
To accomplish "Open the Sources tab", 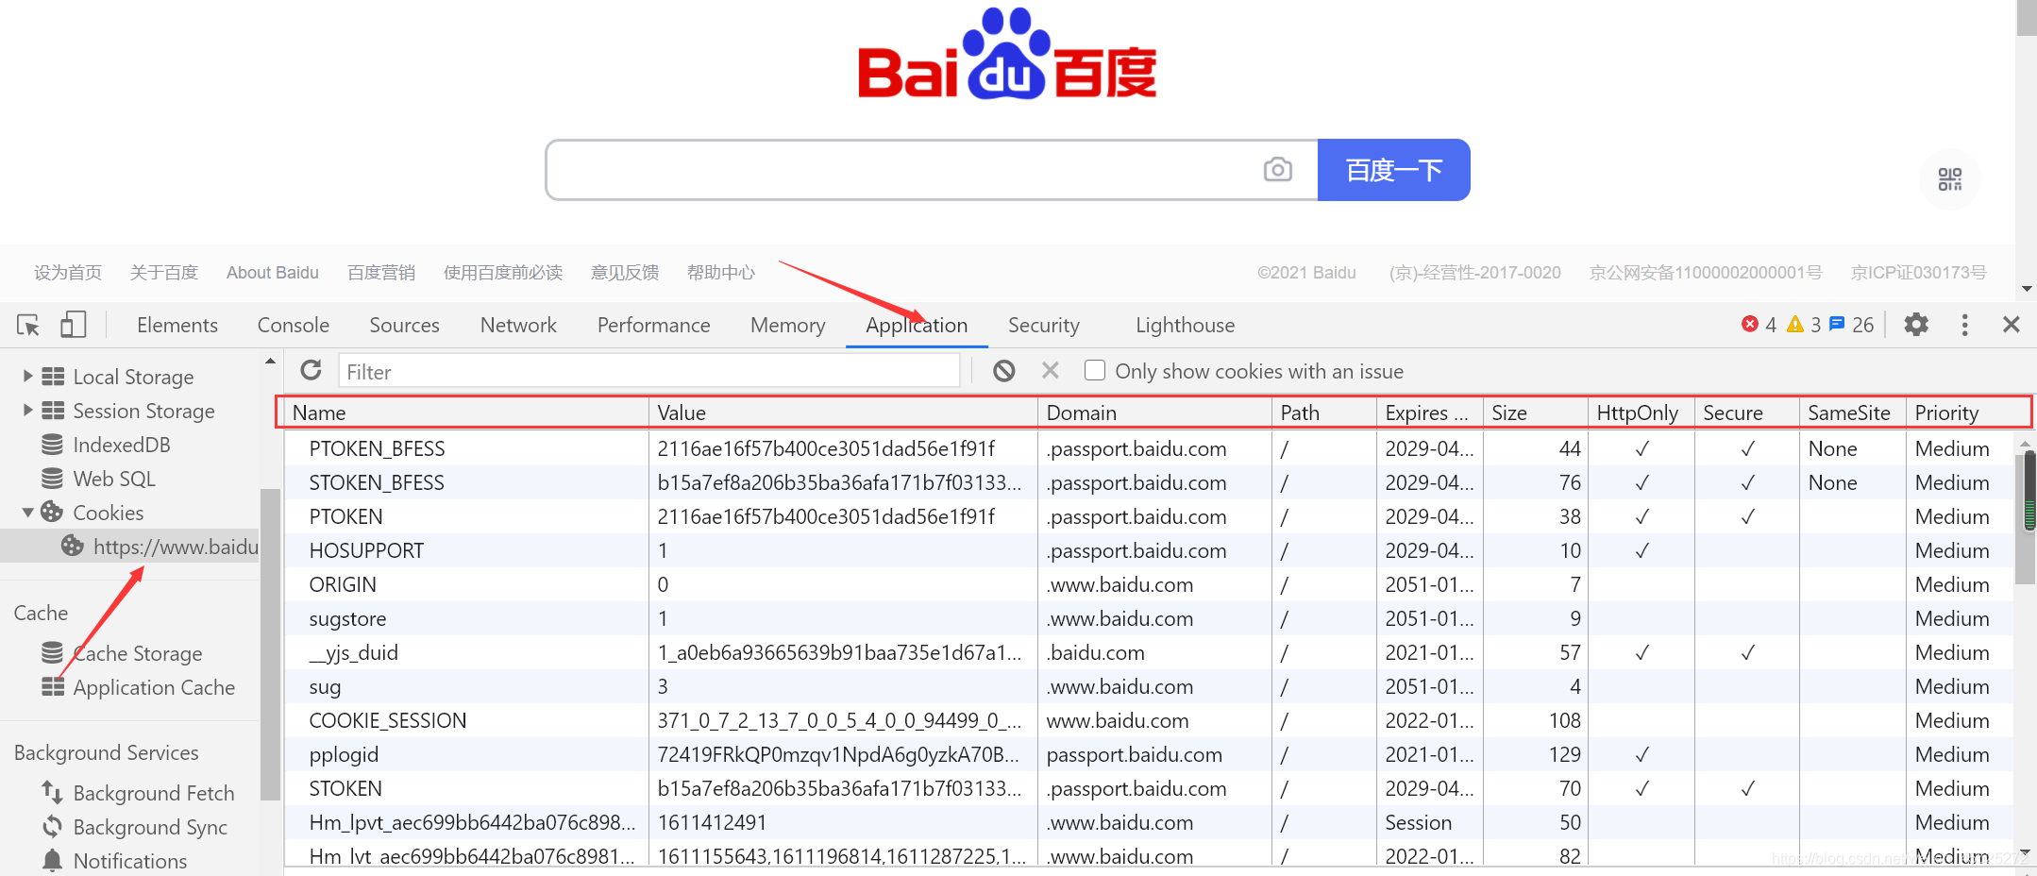I will [x=405, y=325].
